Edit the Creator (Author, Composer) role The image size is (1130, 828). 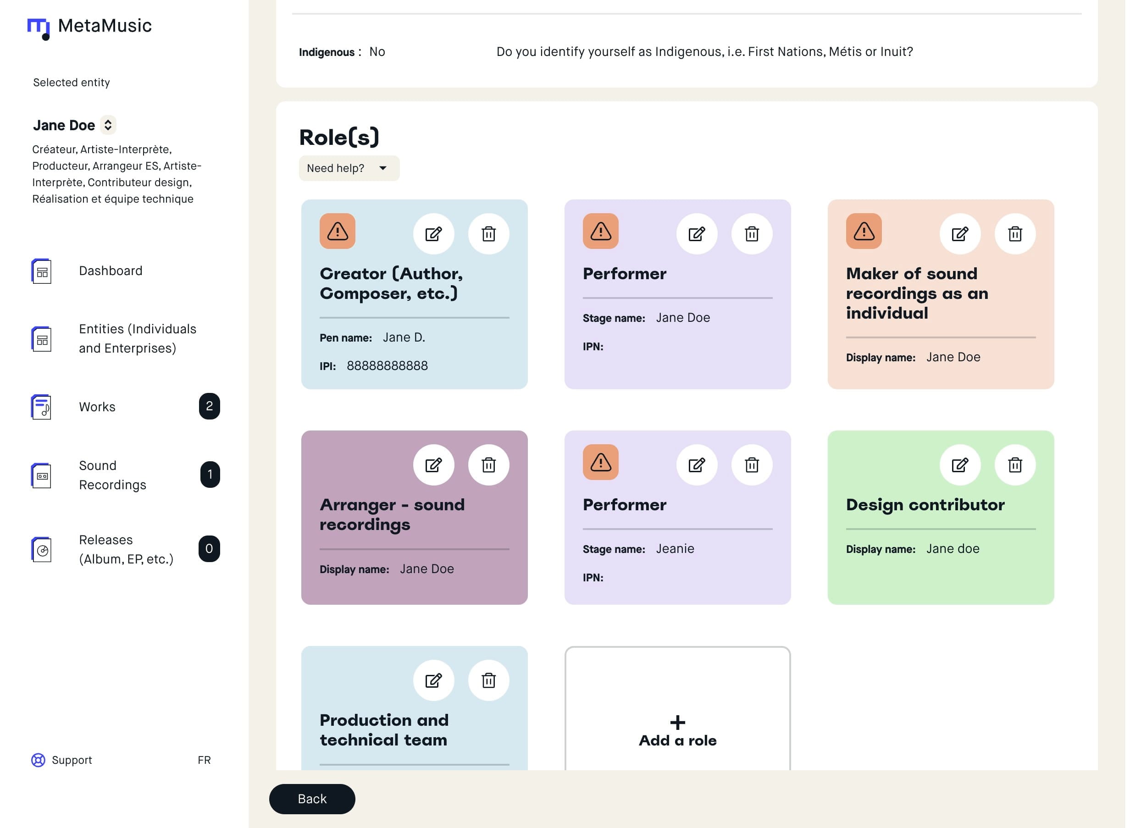tap(433, 234)
